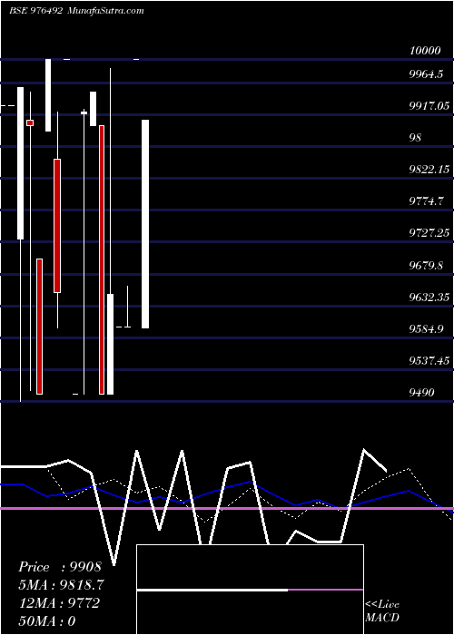Select the 9774.7 price axis label
The height and width of the screenshot is (635, 454).
pyautogui.click(x=426, y=200)
